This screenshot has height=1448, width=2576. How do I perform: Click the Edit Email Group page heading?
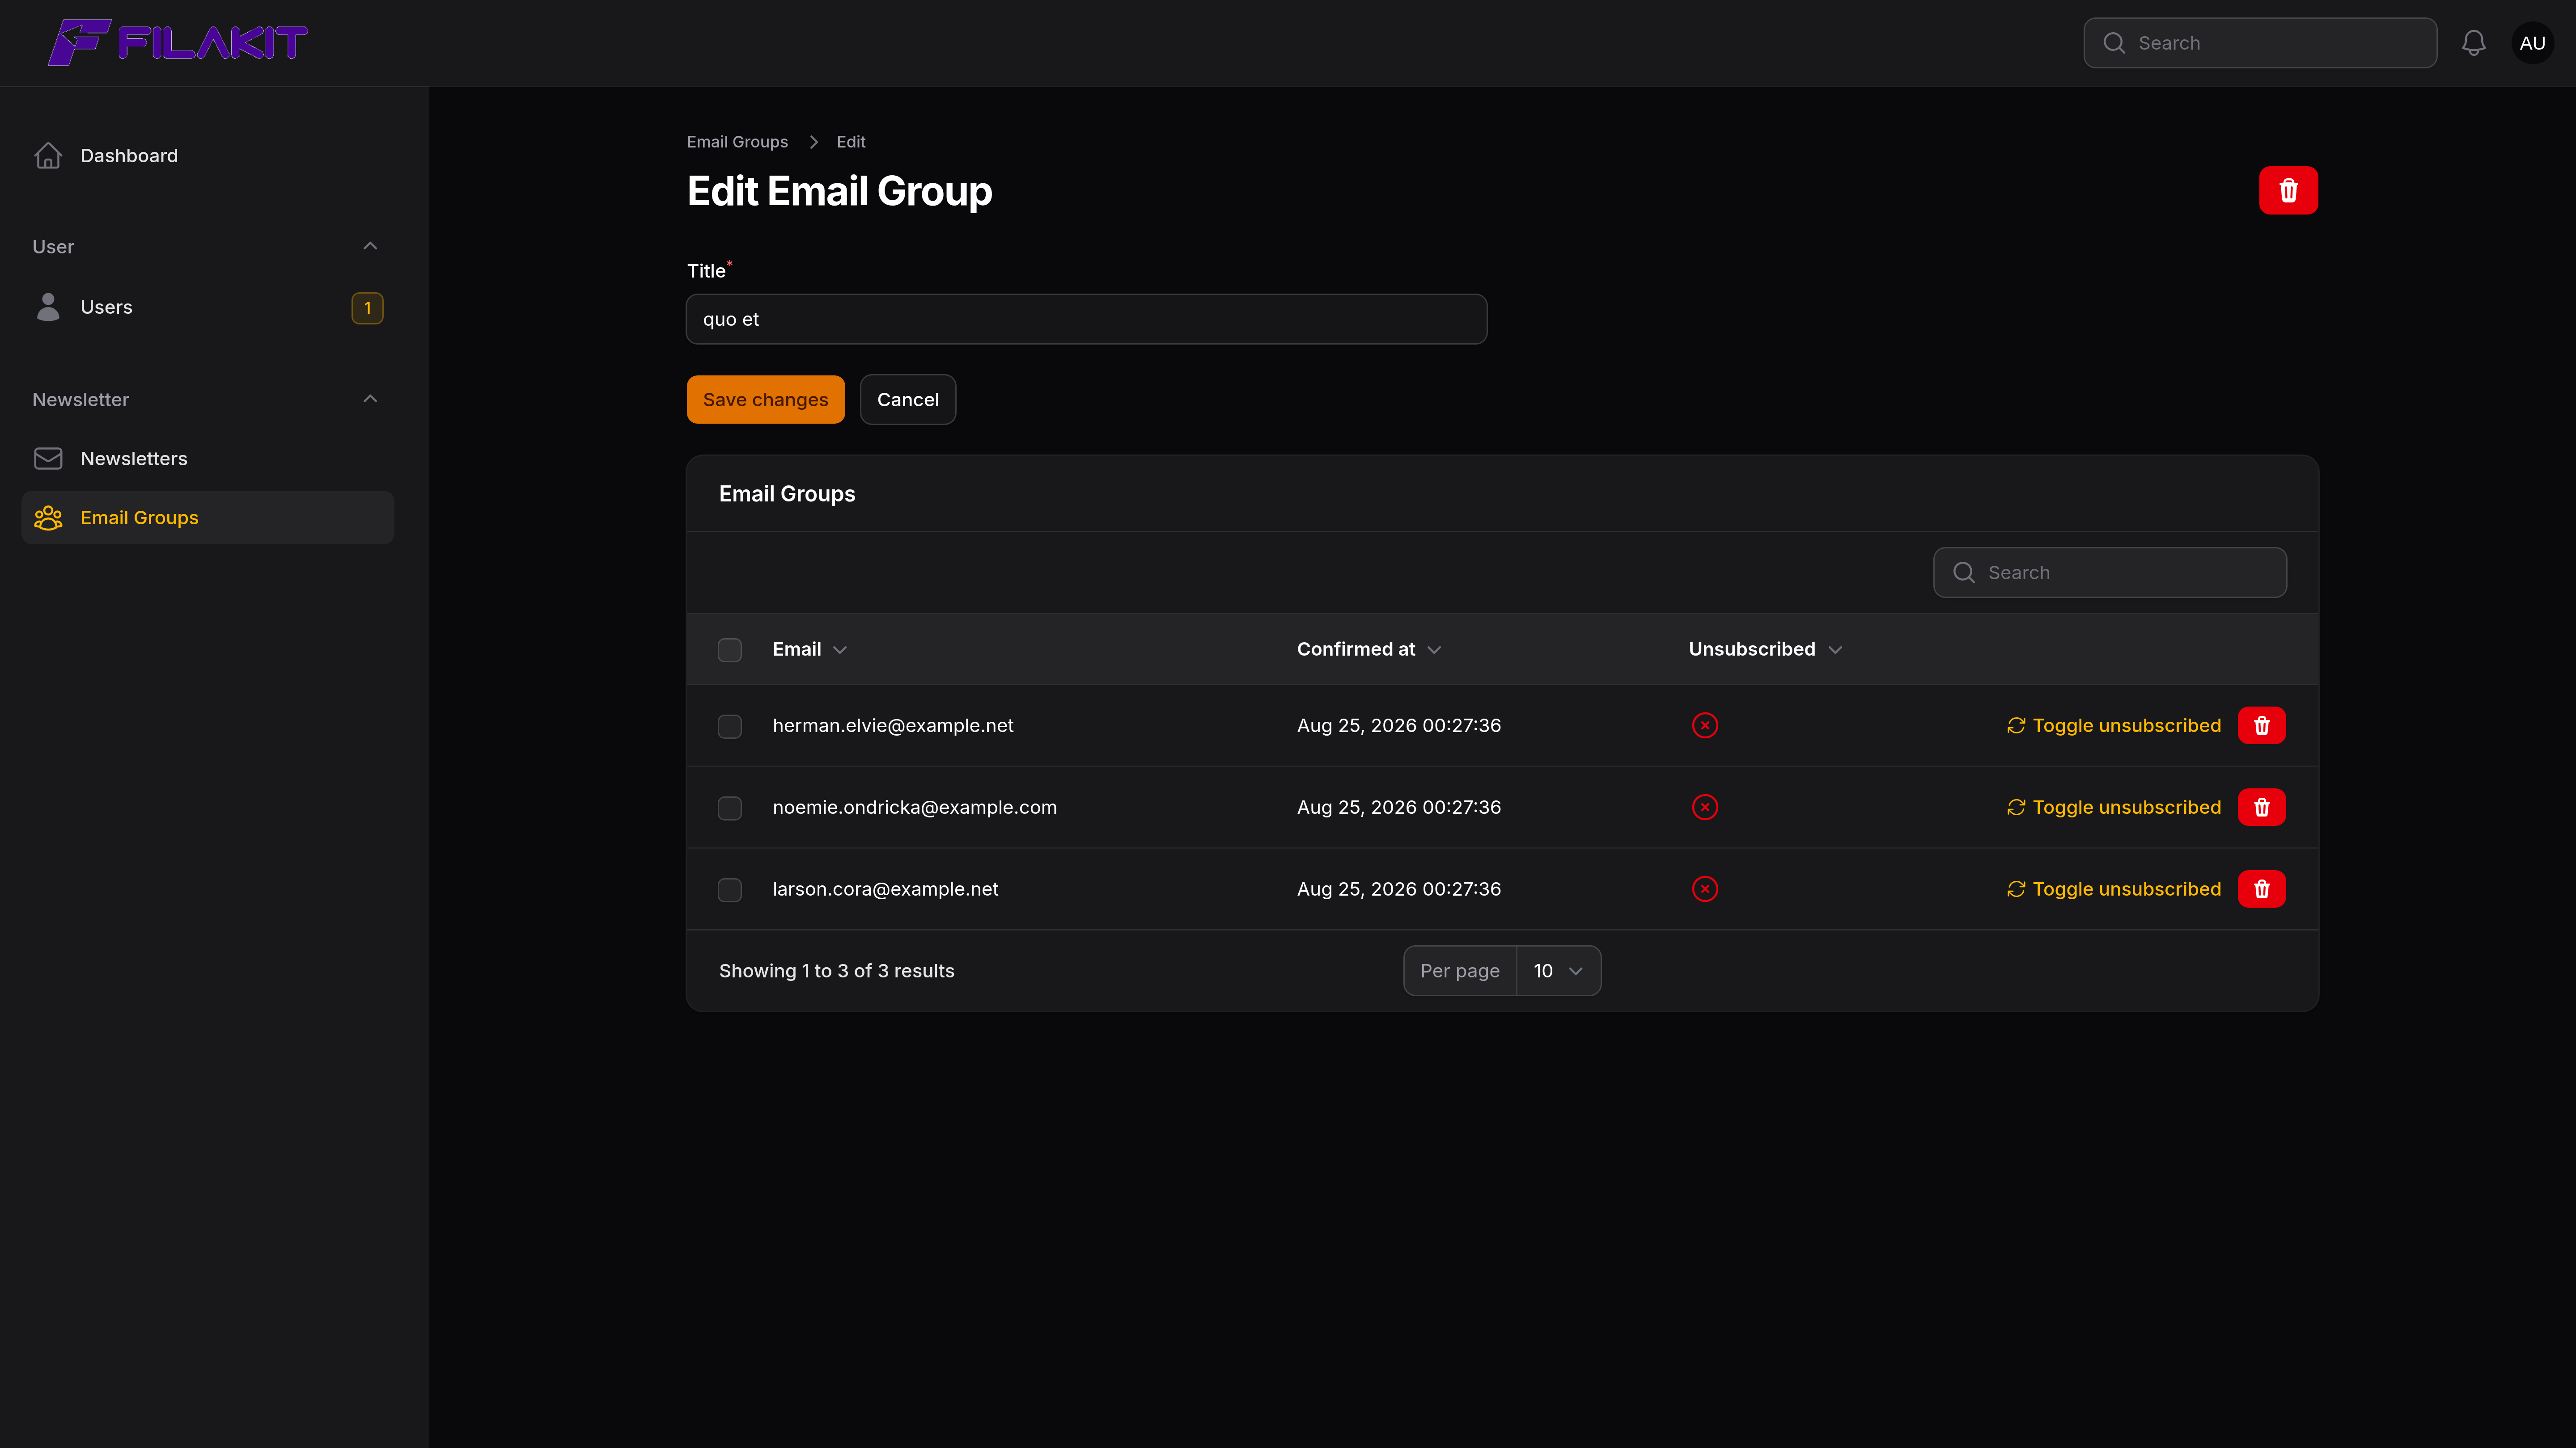pos(840,191)
